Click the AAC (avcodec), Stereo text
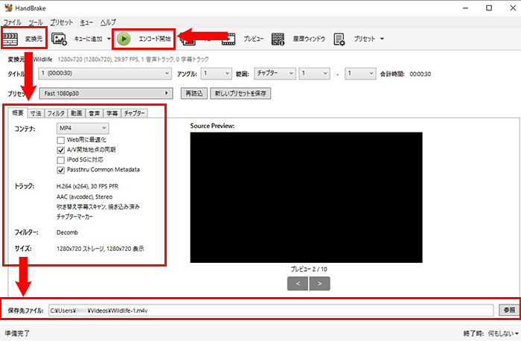Viewport: 521px width, 341px height. coord(84,197)
